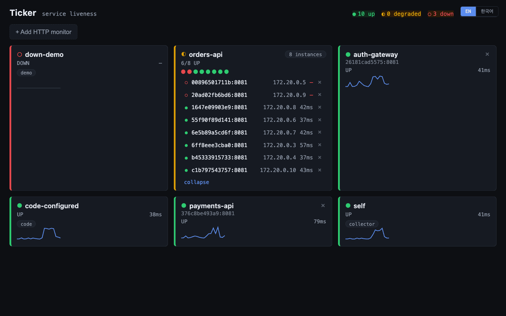This screenshot has width=506, height=316.
Task: Delete the payments-api monitor card
Action: tap(323, 205)
